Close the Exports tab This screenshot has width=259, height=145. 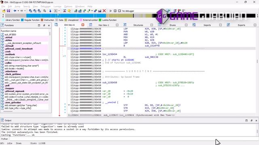[x=255, y=25]
